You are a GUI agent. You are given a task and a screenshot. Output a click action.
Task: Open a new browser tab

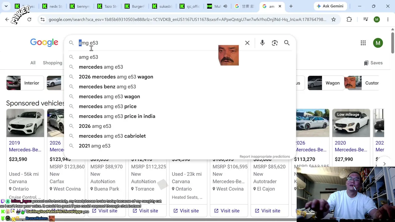(291, 6)
